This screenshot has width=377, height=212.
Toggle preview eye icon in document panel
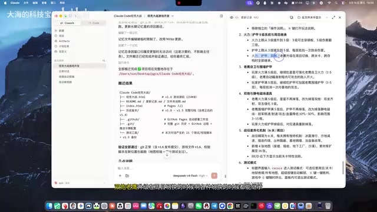point(232,18)
